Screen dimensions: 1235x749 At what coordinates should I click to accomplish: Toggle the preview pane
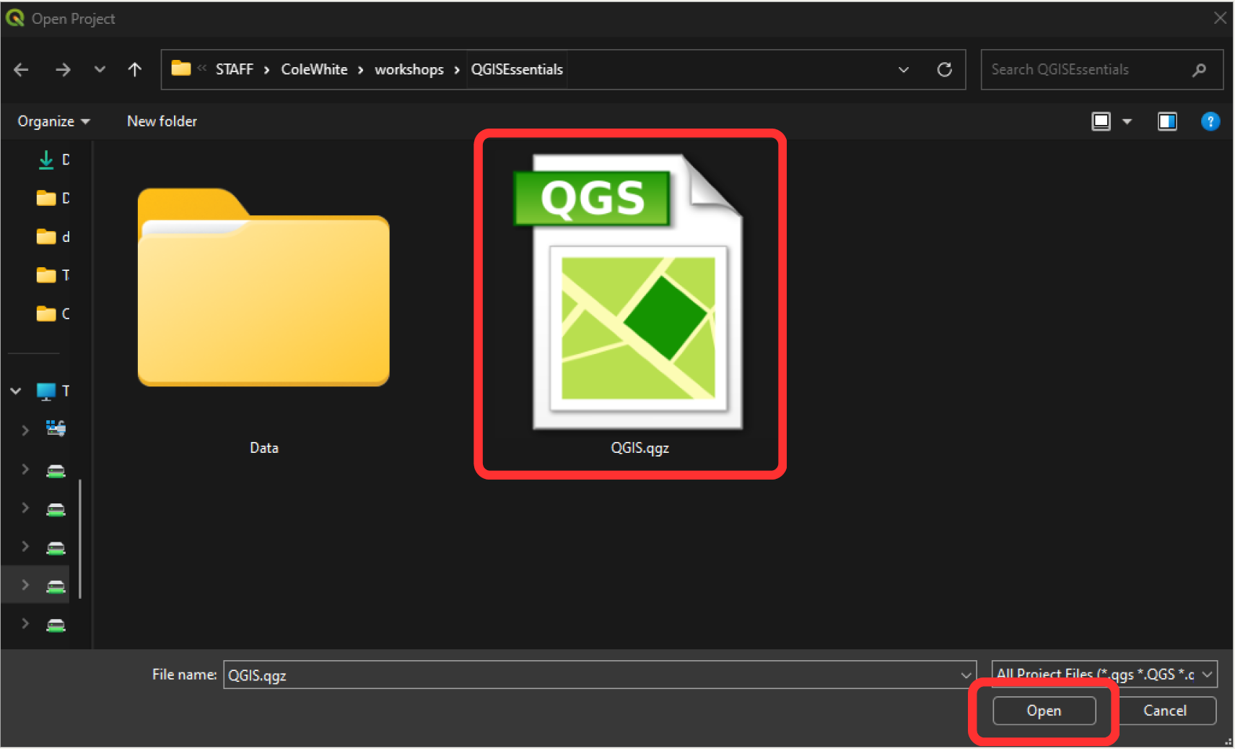tap(1167, 121)
